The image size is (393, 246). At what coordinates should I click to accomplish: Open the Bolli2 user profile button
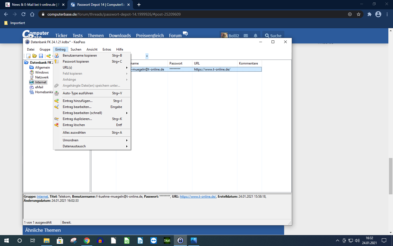coord(230,36)
